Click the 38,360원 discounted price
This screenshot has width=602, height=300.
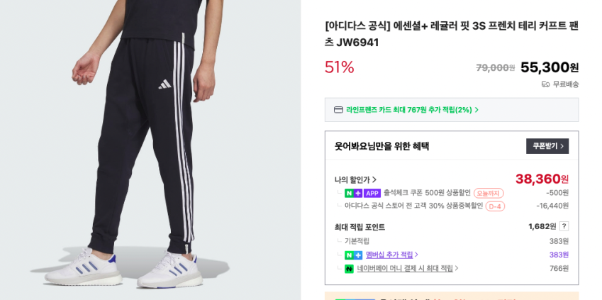click(x=542, y=179)
